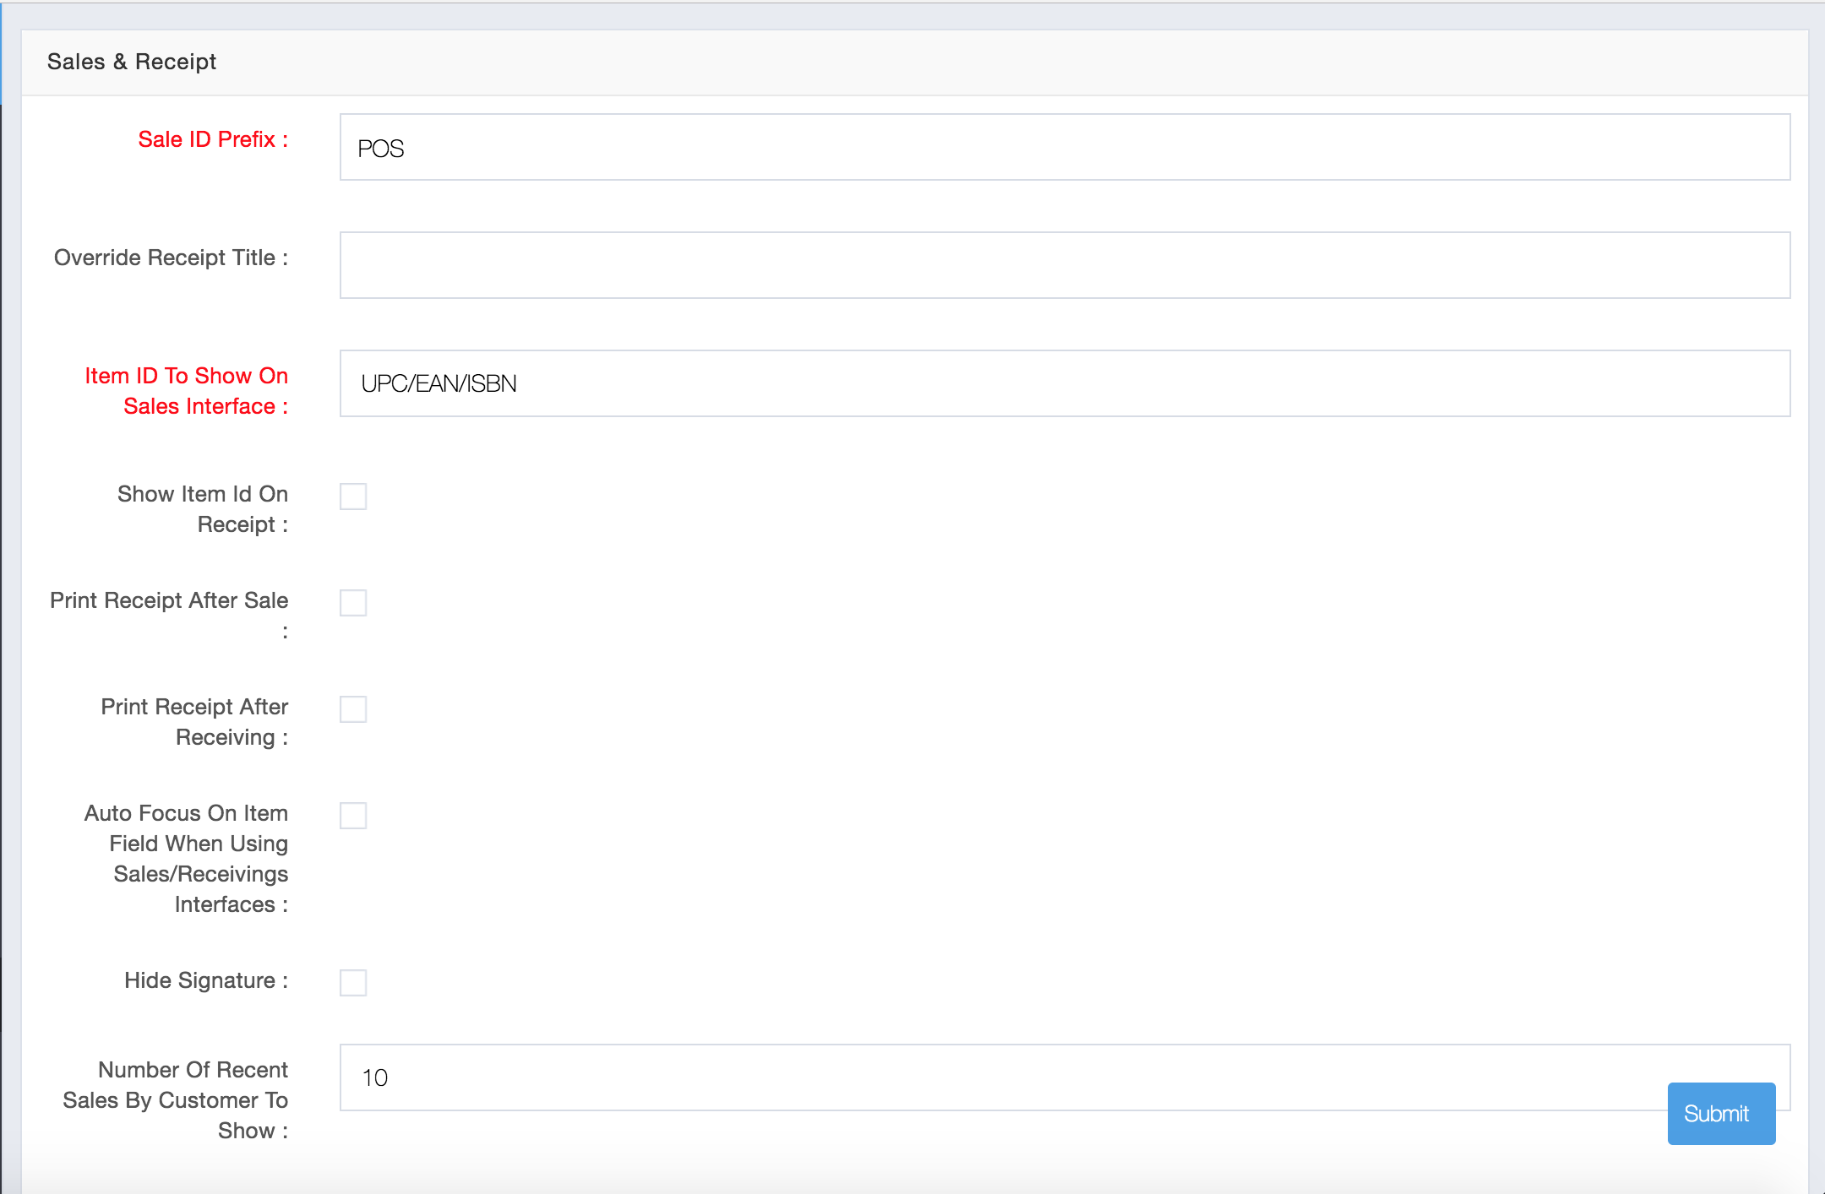Toggle the Print Receipt After Receiving checkbox

point(354,709)
